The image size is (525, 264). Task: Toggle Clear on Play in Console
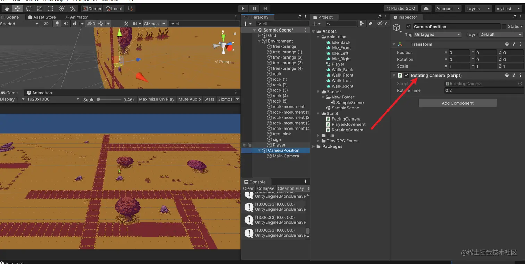pos(291,188)
